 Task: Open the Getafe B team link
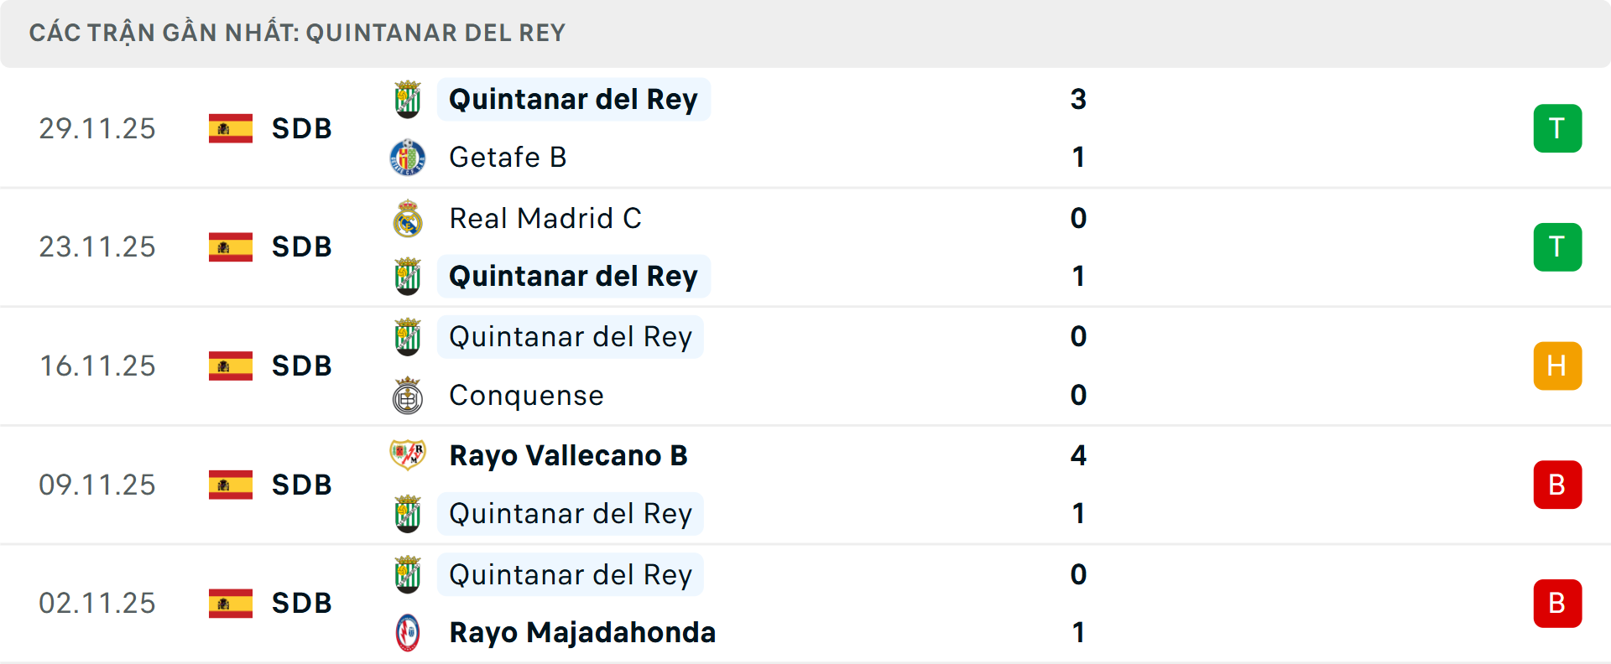pos(508,158)
